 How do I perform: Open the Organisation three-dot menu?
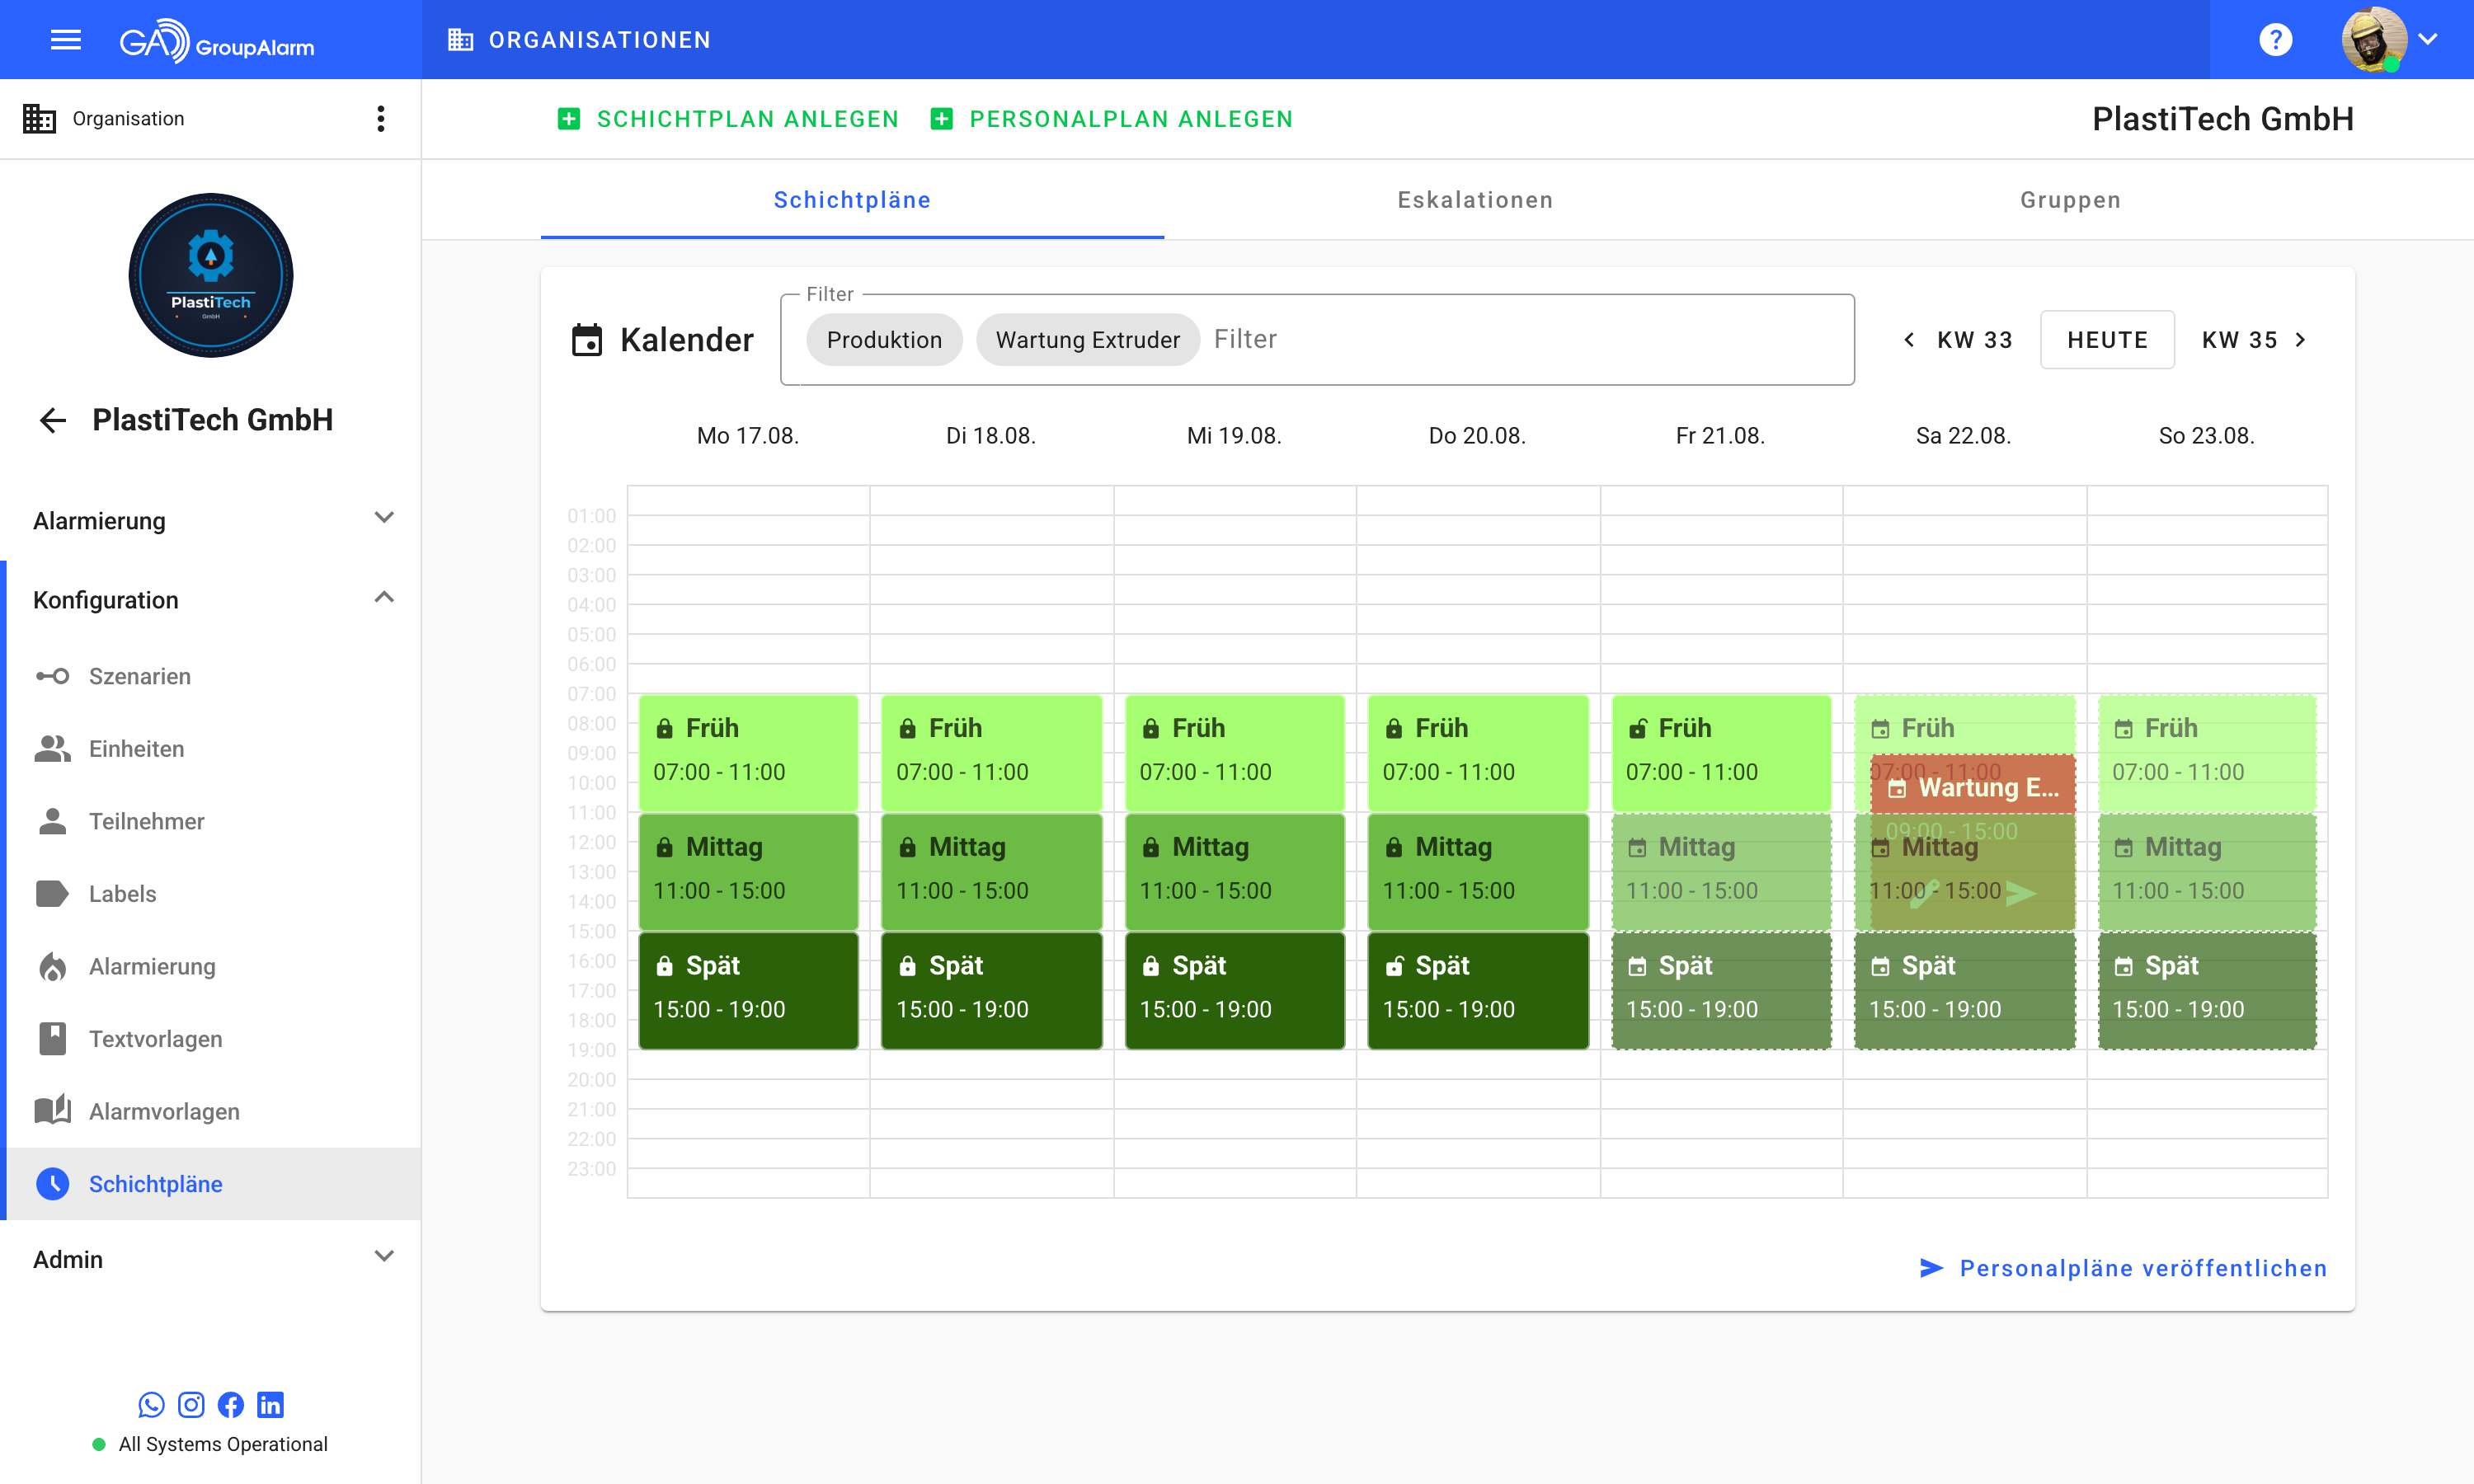(380, 119)
